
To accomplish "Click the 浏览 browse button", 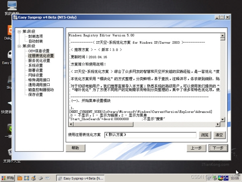I will coord(205,135).
